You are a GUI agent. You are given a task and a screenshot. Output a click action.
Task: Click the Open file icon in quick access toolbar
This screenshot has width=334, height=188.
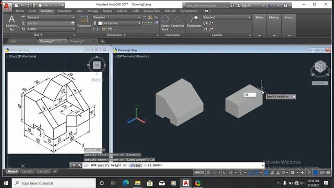pos(22,5)
